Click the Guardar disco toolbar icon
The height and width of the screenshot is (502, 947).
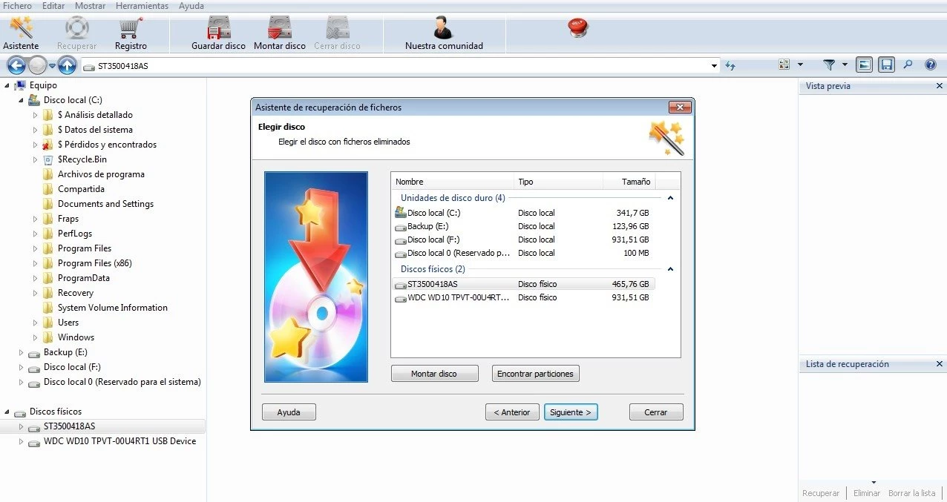click(x=218, y=28)
